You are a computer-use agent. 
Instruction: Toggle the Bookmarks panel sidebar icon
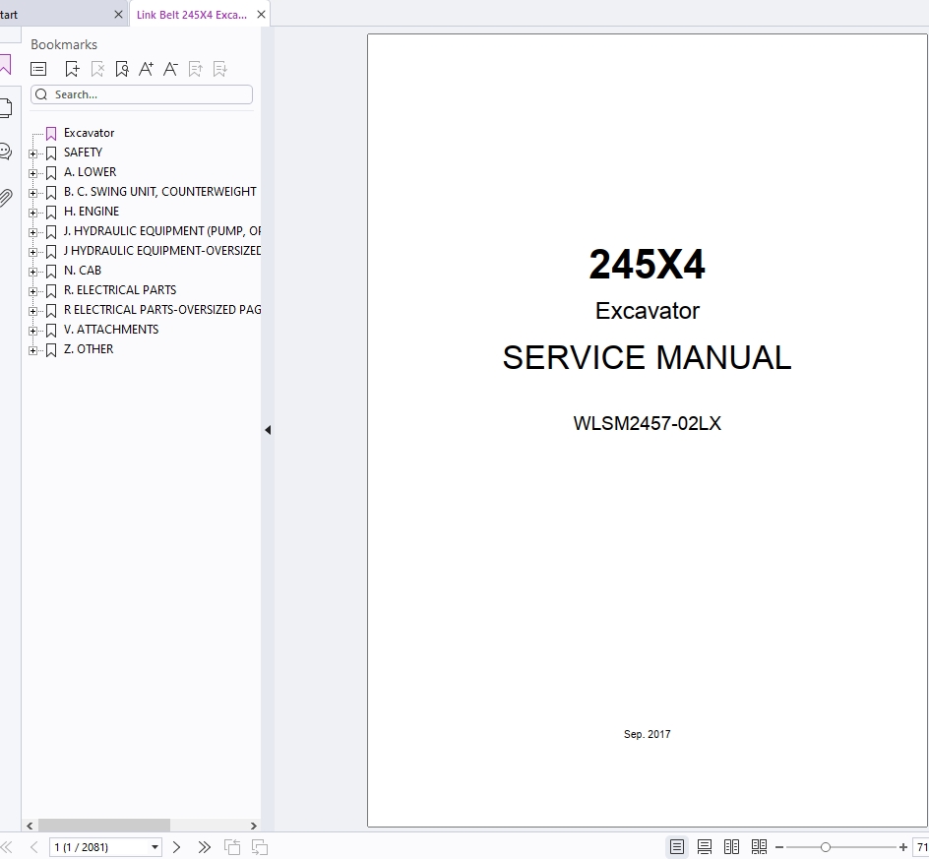tap(5, 65)
